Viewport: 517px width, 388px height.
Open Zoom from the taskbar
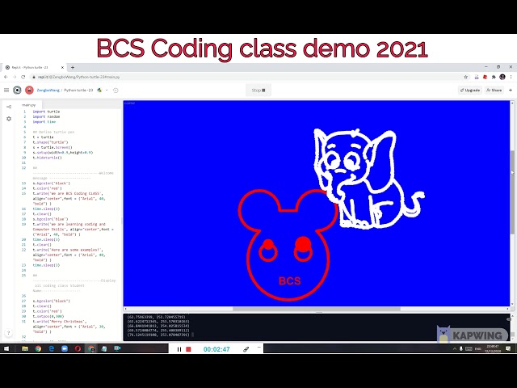pyautogui.click(x=65, y=348)
